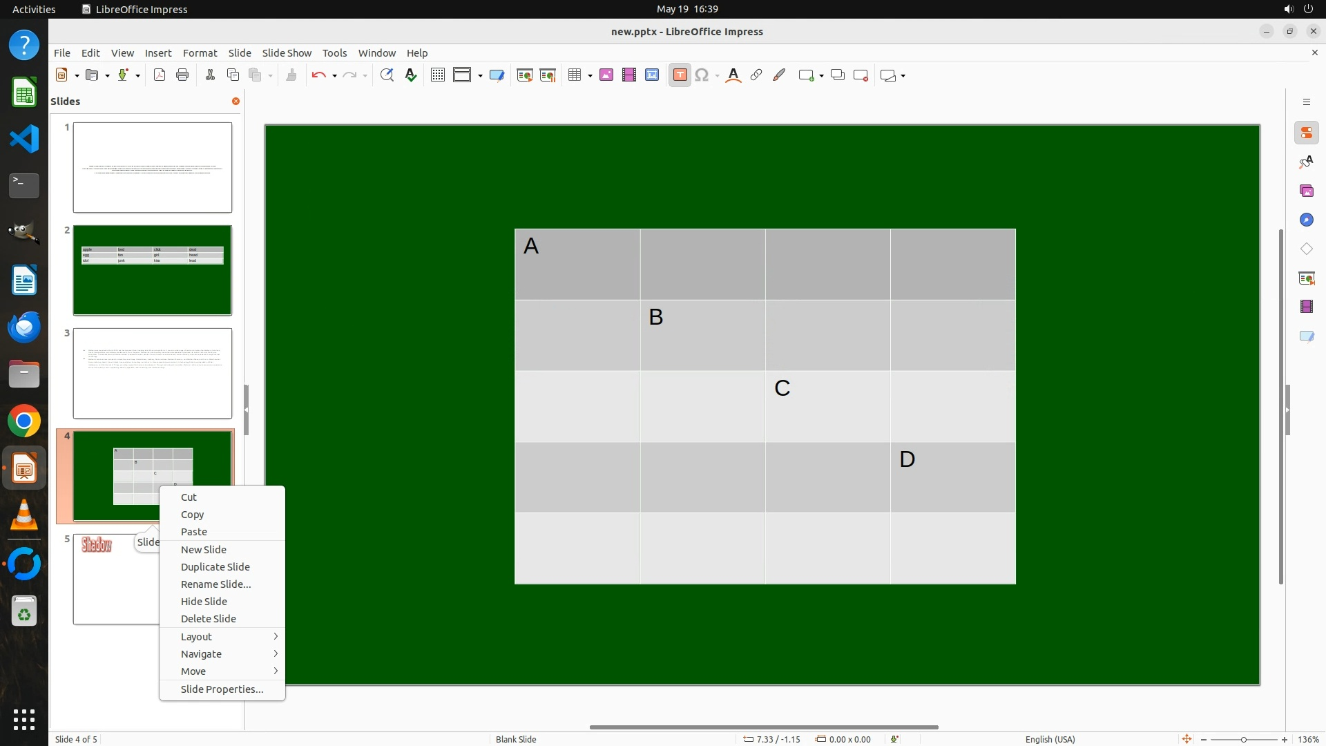Screen dimensions: 1326x746
Task: Click the Print icon in toolbar
Action: coord(182,75)
